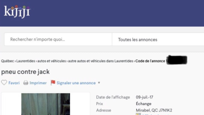Expand the arrow next to Signaler une annonce

click(x=99, y=83)
